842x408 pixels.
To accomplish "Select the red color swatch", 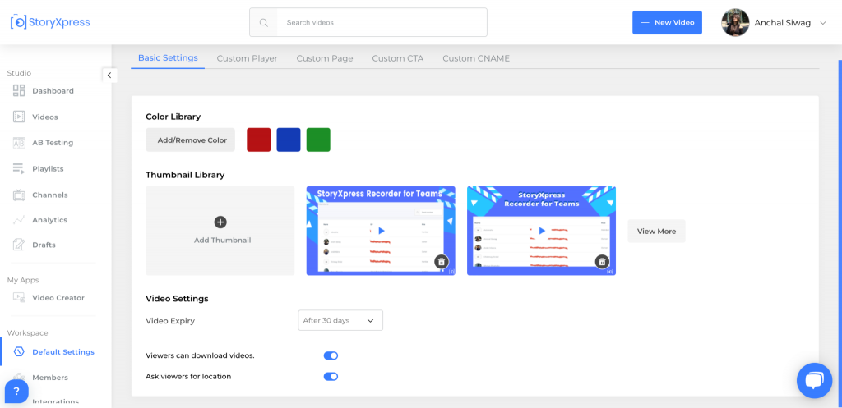I will pyautogui.click(x=259, y=140).
